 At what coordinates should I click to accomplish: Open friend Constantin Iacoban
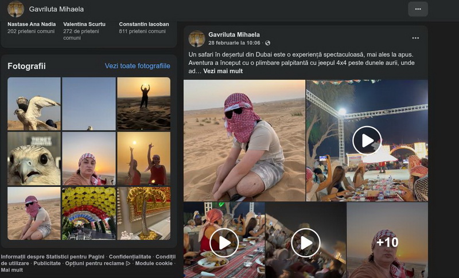[x=144, y=24]
